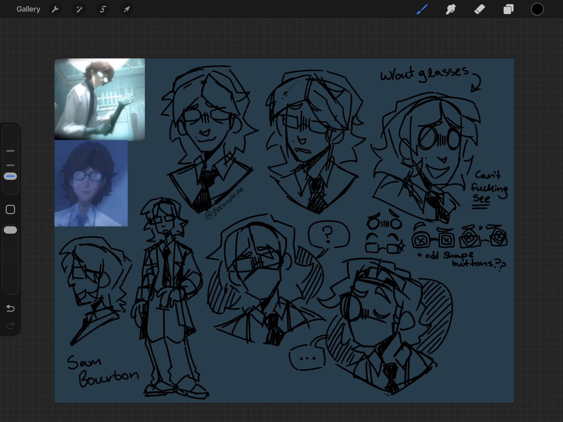Open the Adjustments magic wand menu
563x422 pixels.
click(79, 9)
